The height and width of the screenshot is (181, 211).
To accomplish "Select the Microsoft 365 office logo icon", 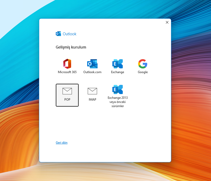I will coord(67,64).
